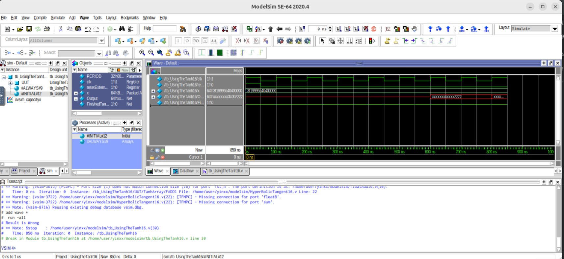Save using the floppy disk icon

29,29
